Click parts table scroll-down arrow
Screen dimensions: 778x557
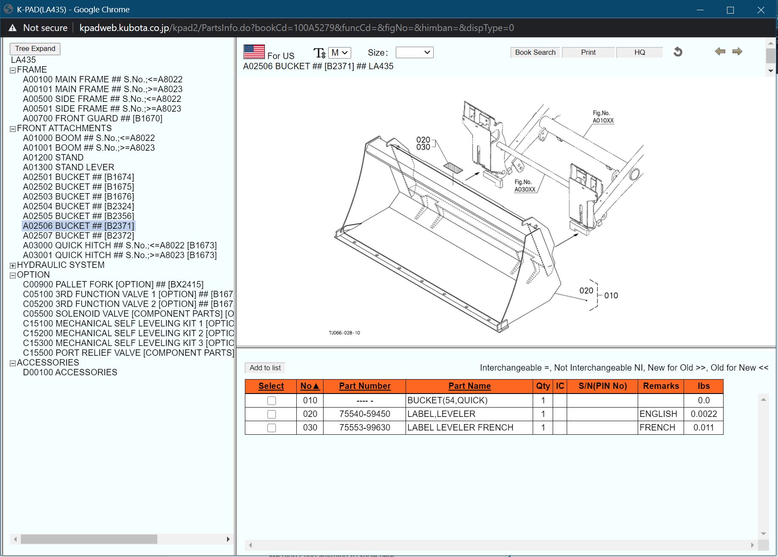click(x=764, y=534)
